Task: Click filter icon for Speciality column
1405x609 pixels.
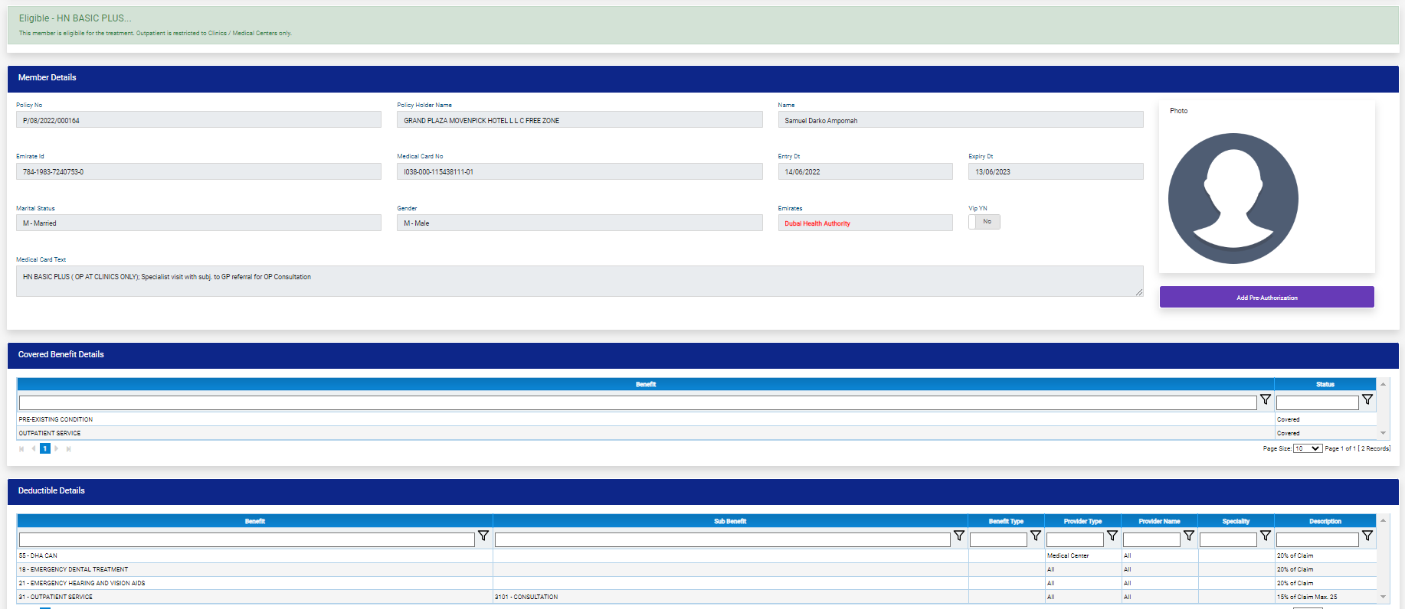Action: click(1265, 536)
